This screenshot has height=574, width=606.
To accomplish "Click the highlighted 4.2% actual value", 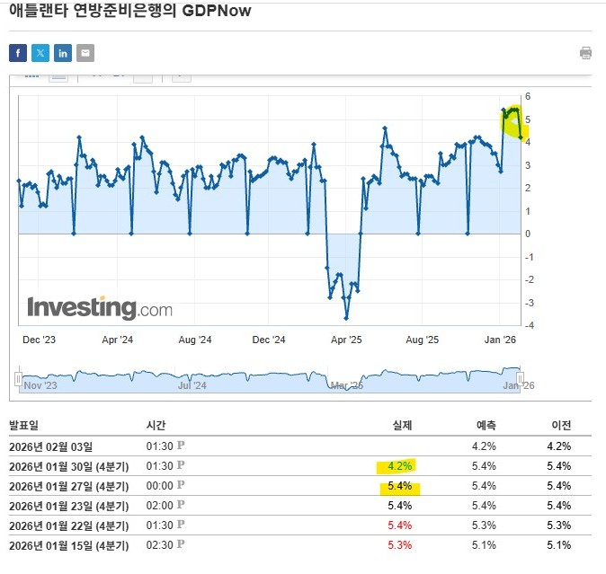I will (400, 465).
